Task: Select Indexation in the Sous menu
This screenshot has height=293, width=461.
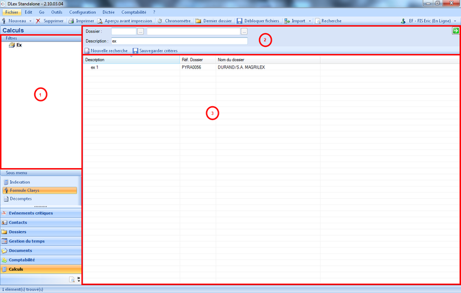Action: [19, 182]
